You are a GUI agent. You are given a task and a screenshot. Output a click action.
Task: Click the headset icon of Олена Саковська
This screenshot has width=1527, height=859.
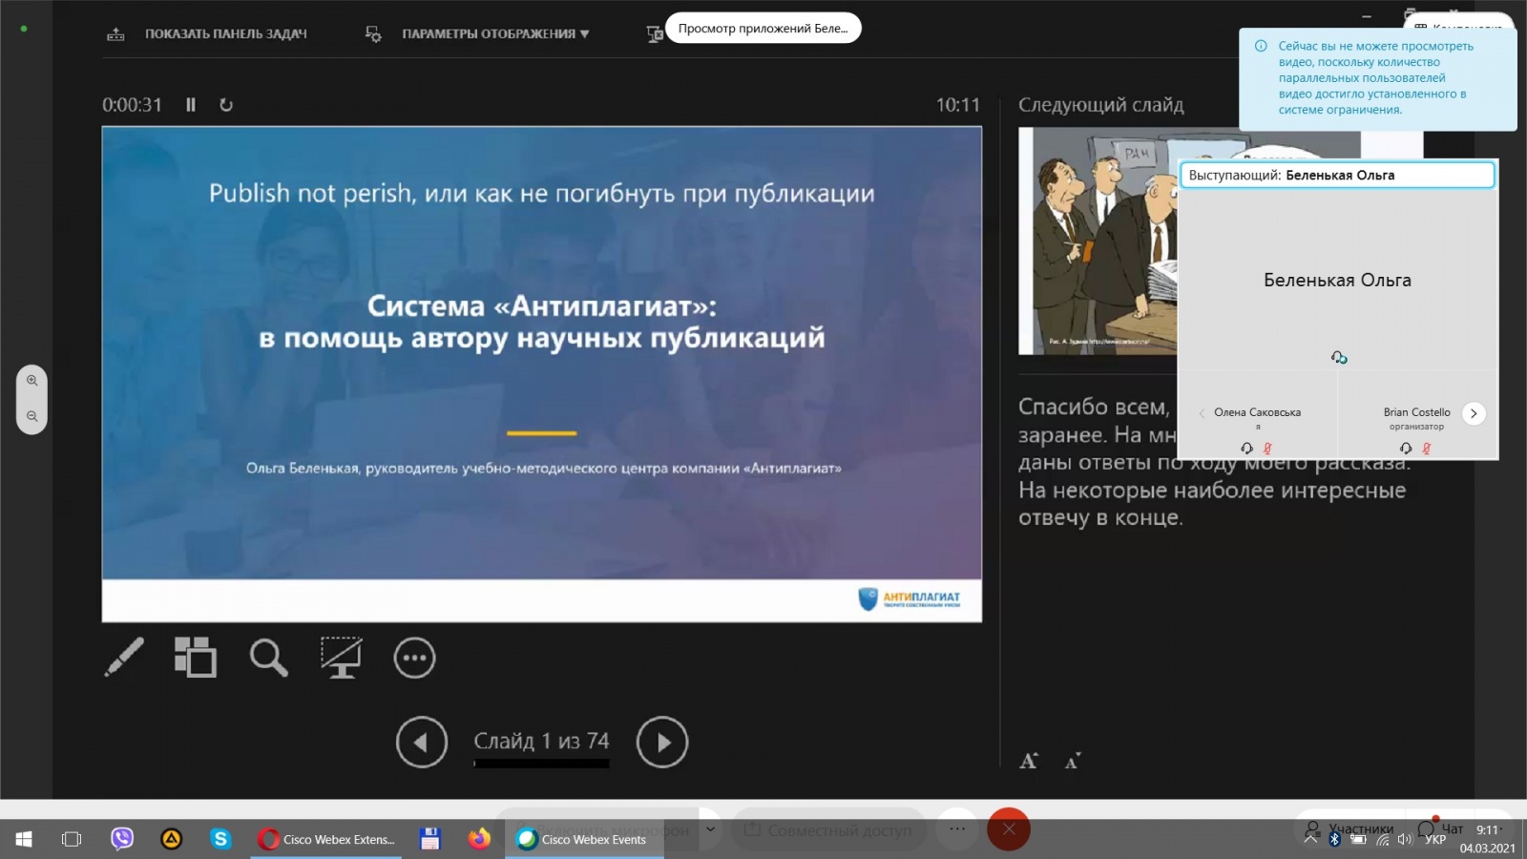(x=1246, y=449)
